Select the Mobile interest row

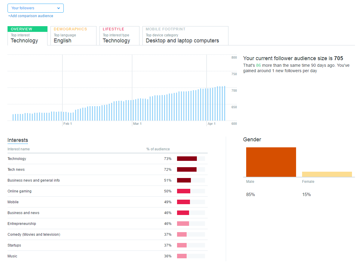107,202
